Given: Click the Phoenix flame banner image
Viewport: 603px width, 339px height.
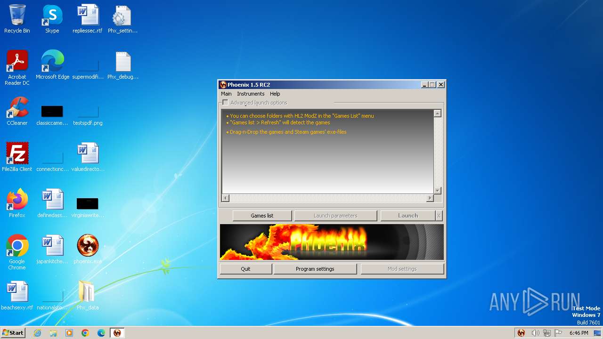Looking at the screenshot, I should tap(332, 242).
